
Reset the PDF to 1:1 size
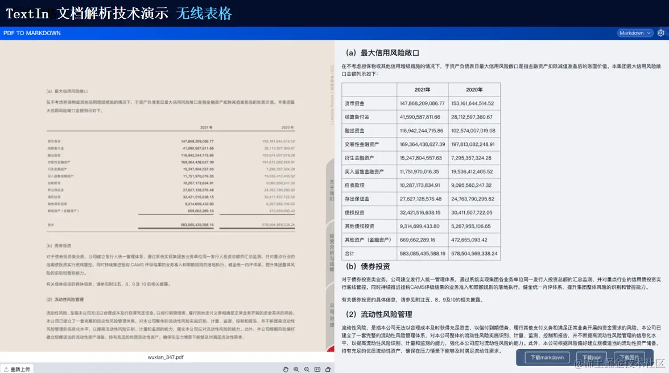[x=317, y=369]
